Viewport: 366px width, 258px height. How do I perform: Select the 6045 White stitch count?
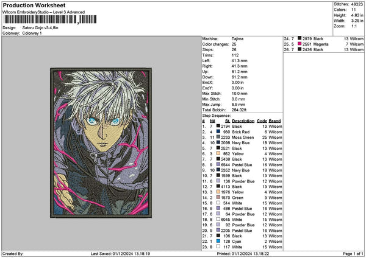(226, 220)
